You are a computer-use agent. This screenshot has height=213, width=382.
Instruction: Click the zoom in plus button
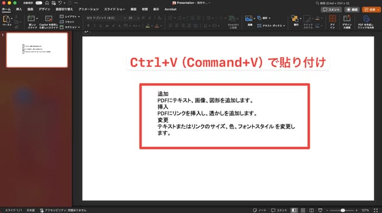(x=356, y=210)
